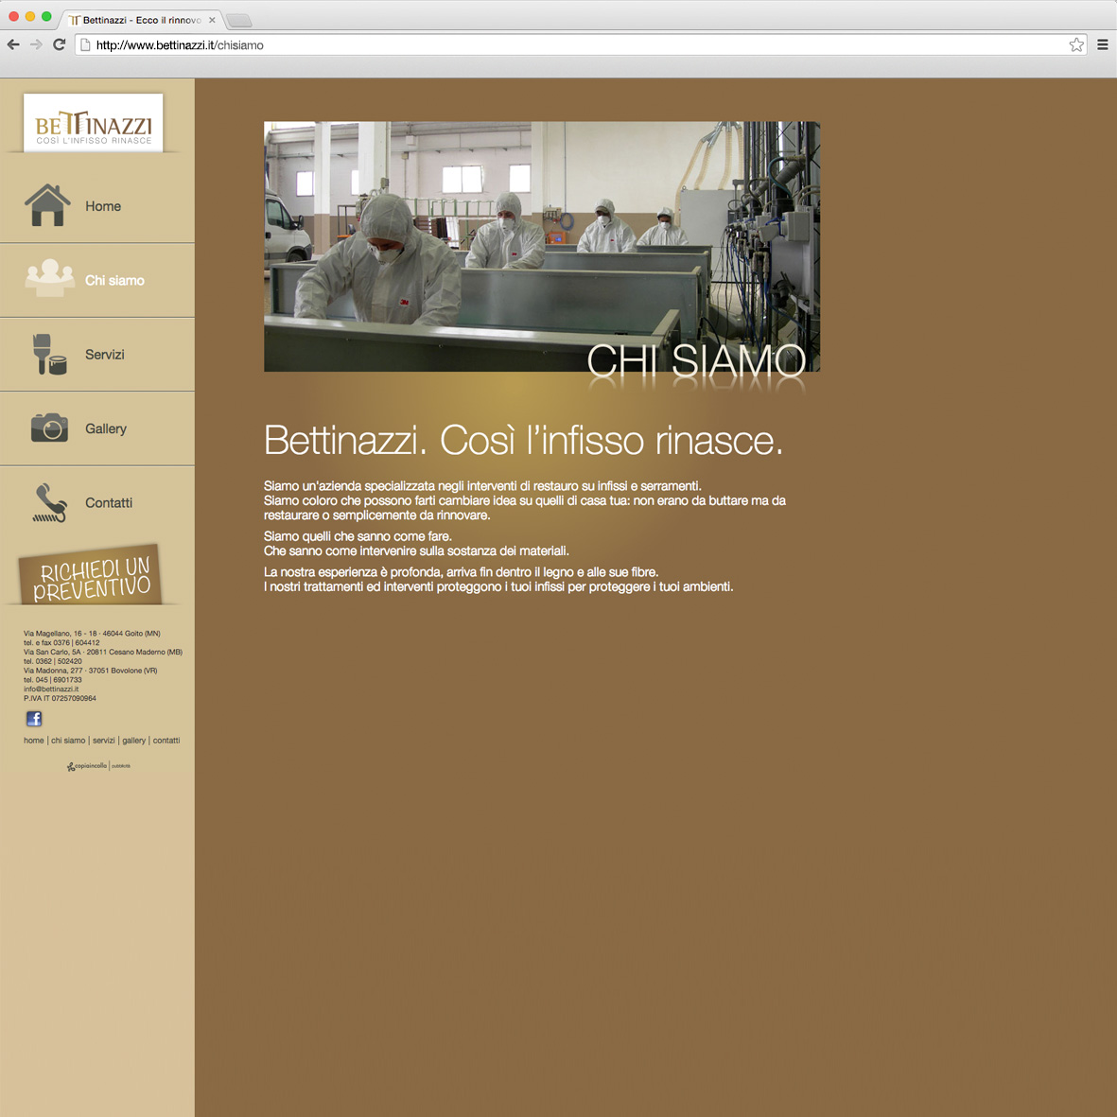Click the line 'tel. e fax 0376 | 604412'
This screenshot has height=1117, width=1117.
(x=61, y=642)
